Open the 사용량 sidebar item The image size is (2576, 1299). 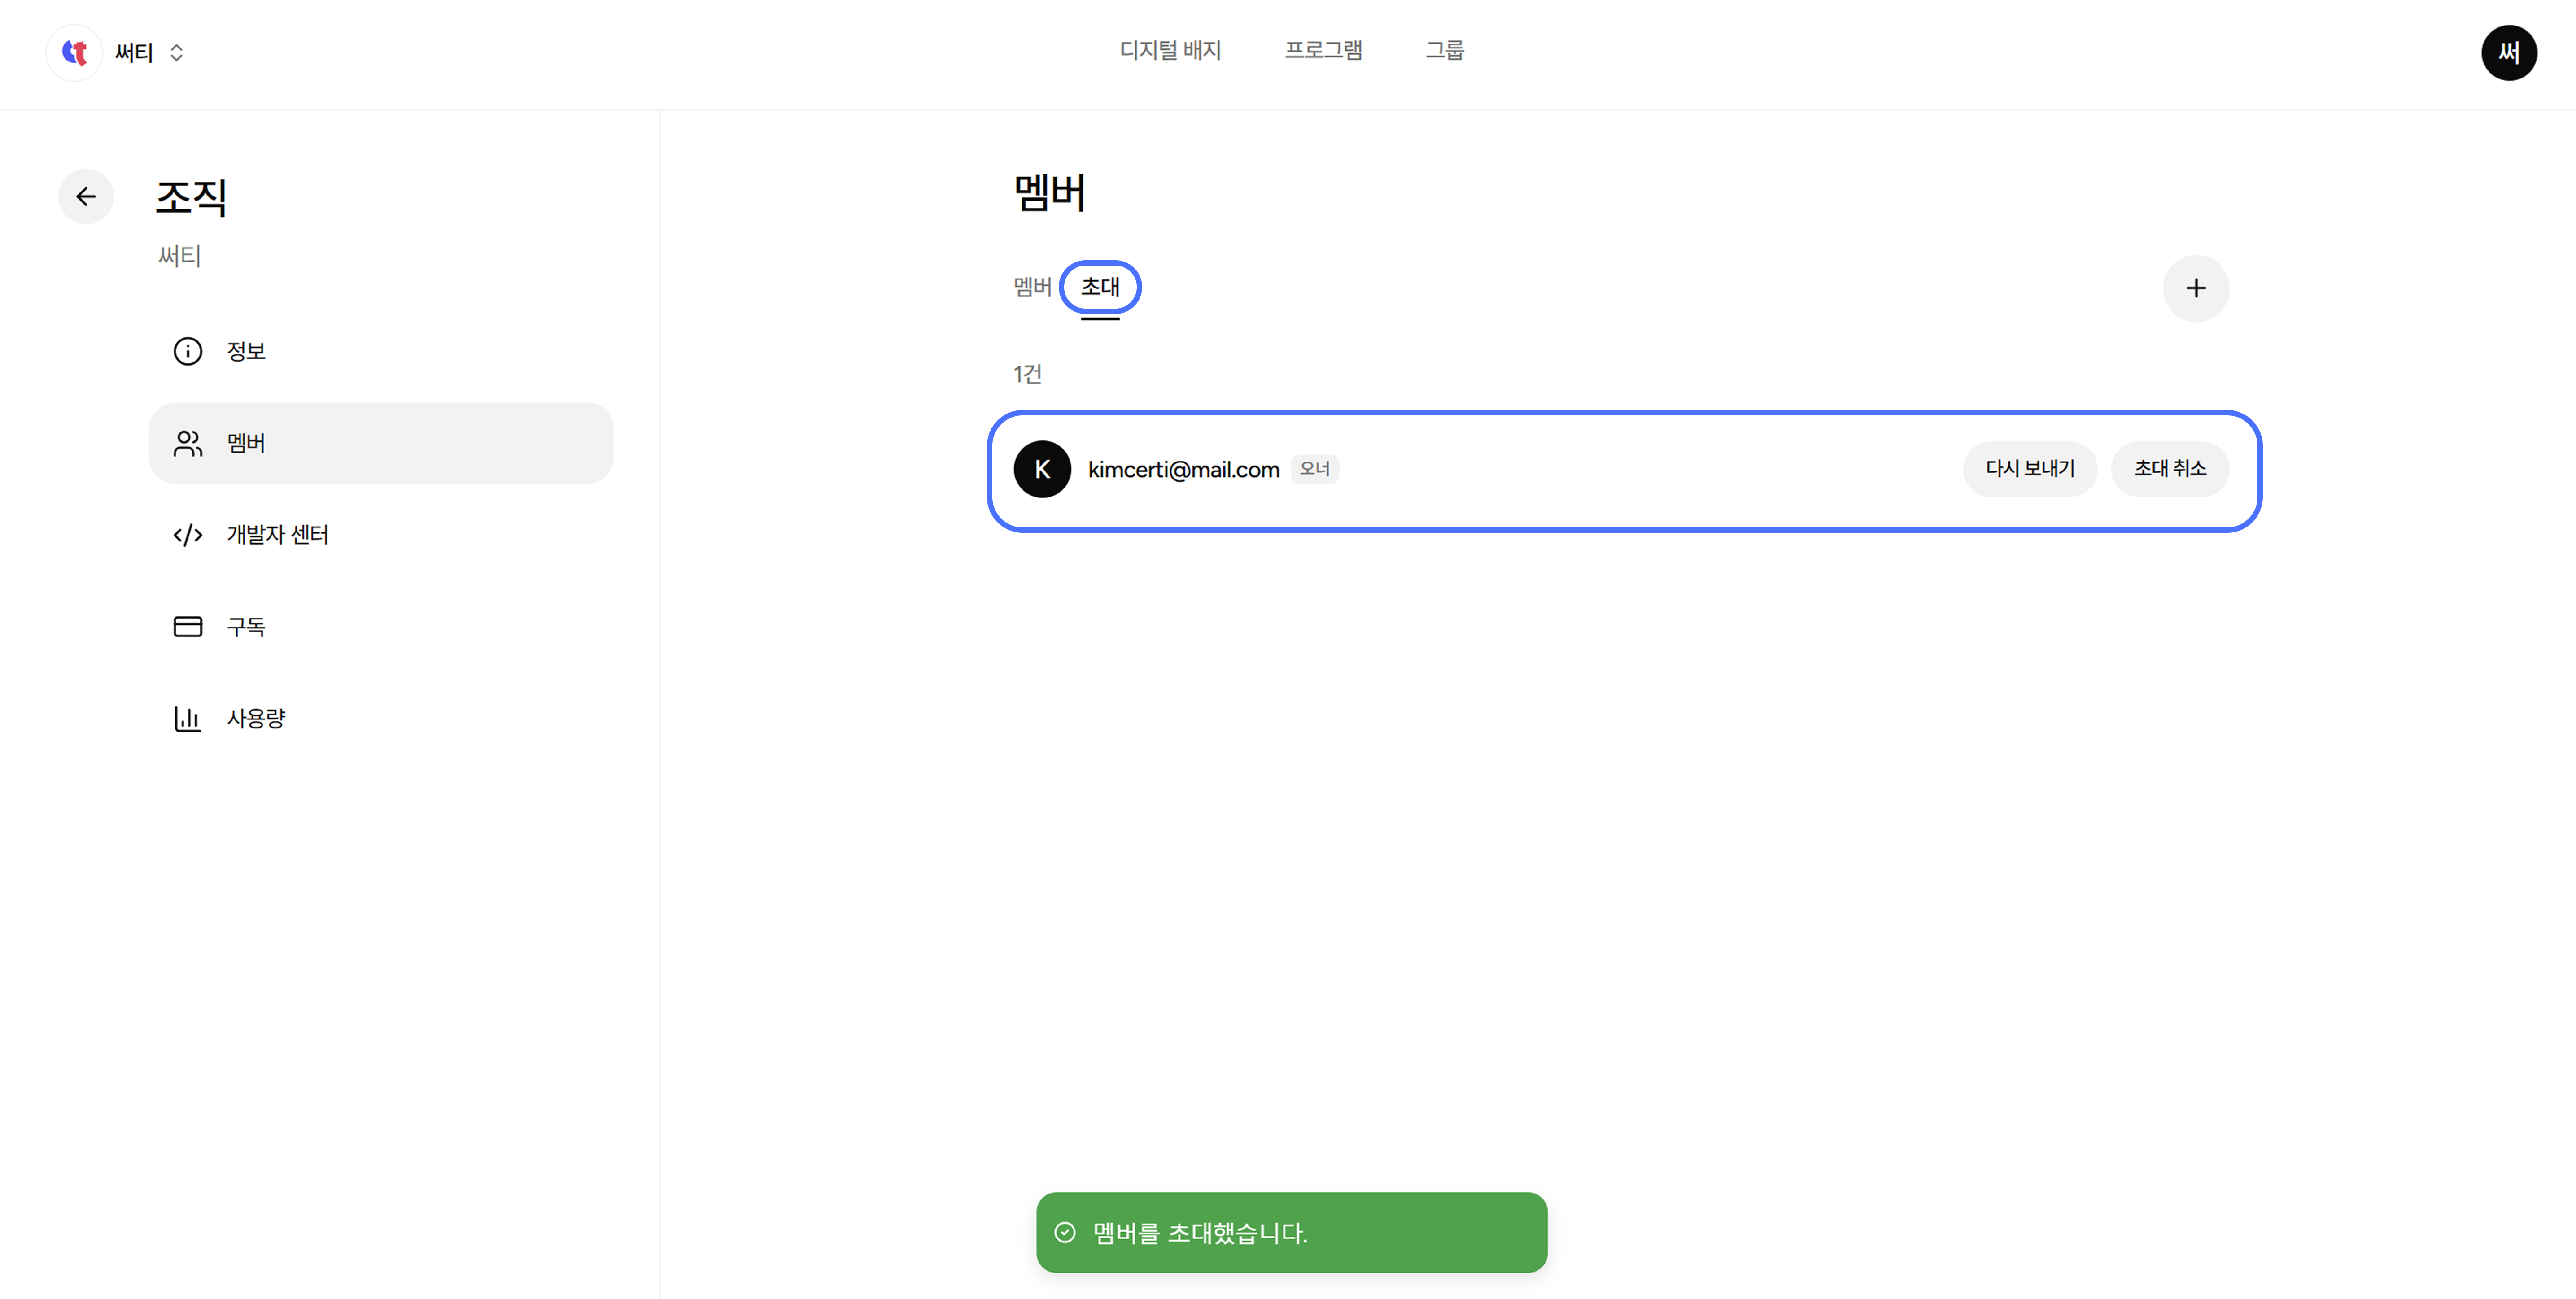tap(381, 718)
